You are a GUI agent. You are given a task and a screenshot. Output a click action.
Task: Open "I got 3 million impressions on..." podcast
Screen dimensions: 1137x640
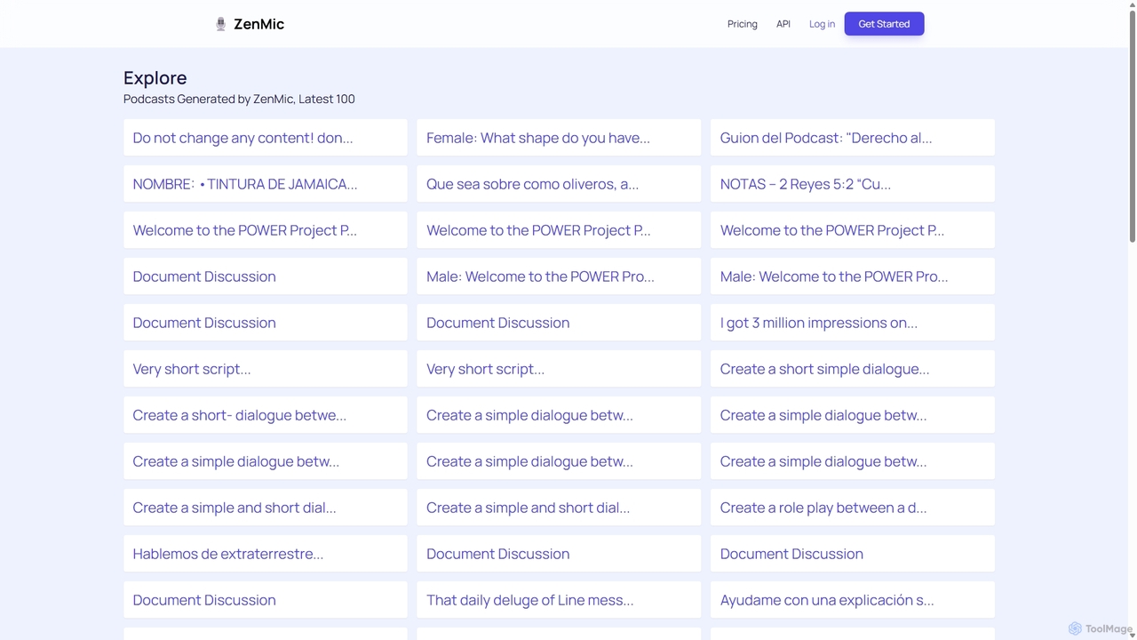point(853,323)
